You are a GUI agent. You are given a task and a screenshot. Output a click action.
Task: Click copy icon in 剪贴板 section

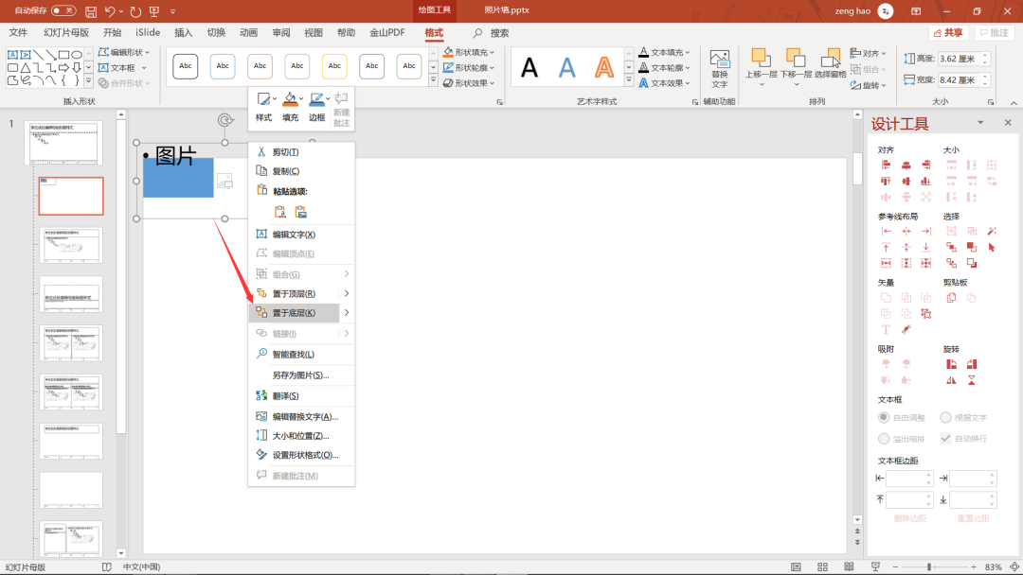tap(952, 298)
